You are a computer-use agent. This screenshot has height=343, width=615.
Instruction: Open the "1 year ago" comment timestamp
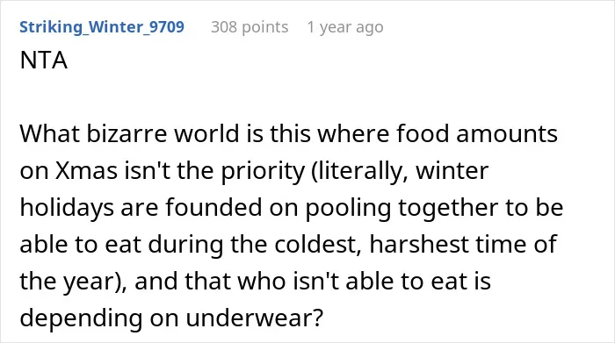click(x=345, y=27)
